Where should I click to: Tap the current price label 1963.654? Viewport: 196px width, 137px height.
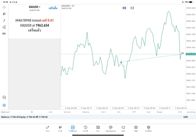(x=190, y=54)
